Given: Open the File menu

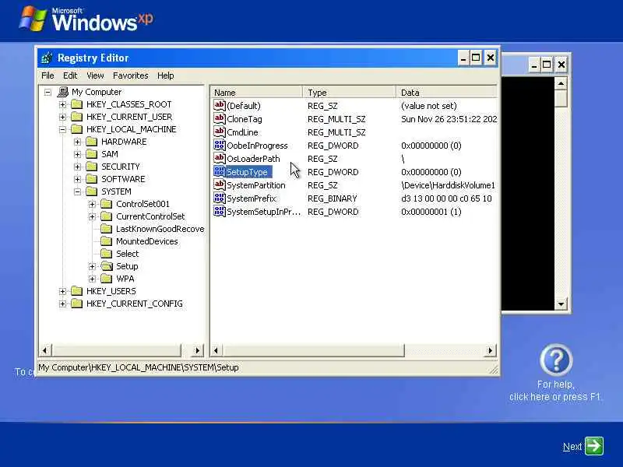Looking at the screenshot, I should [x=48, y=75].
